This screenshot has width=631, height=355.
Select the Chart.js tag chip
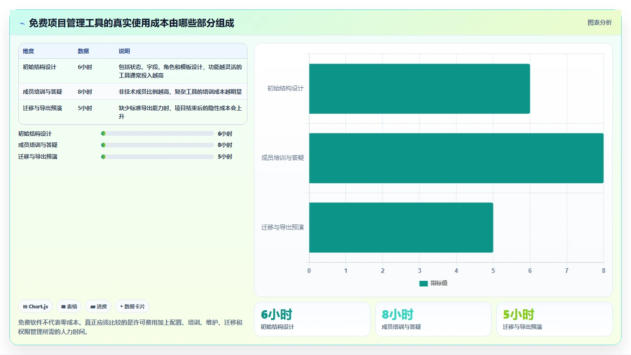click(x=35, y=306)
